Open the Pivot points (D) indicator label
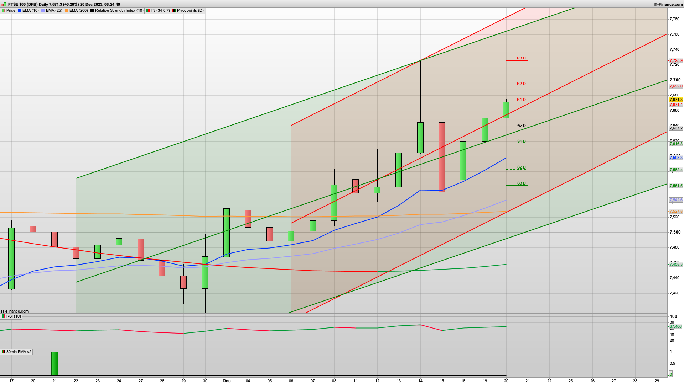684x384 pixels. click(188, 10)
